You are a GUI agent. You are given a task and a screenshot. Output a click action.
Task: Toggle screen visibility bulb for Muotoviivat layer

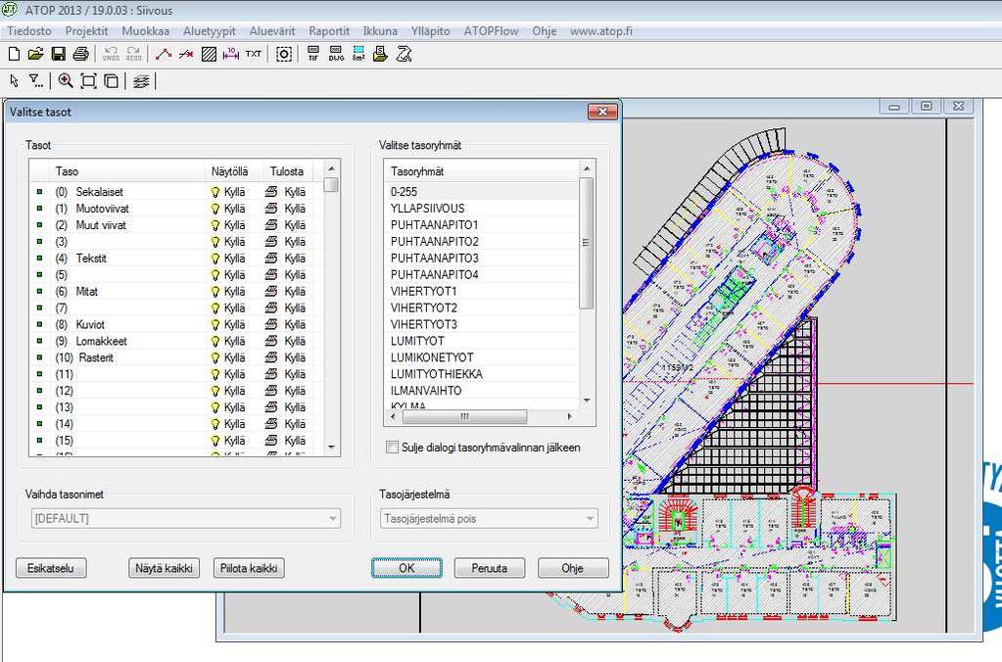pyautogui.click(x=215, y=209)
